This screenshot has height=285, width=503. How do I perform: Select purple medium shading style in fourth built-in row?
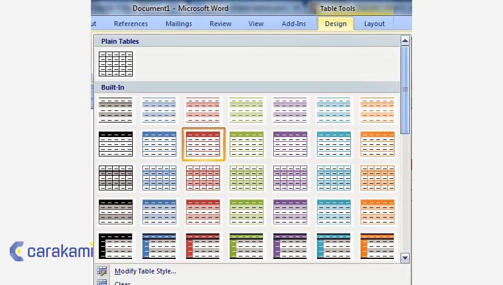[x=290, y=212]
